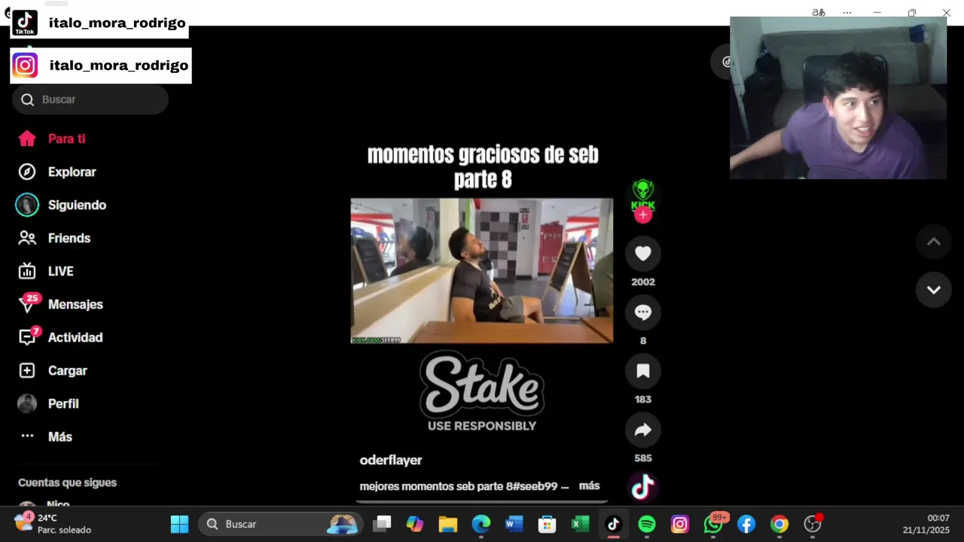The height and width of the screenshot is (542, 964).
Task: Open Facebook from the taskbar
Action: tap(746, 524)
